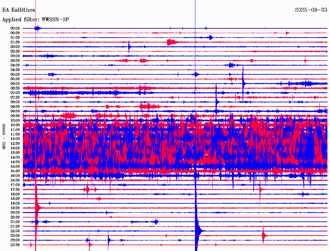The height and width of the screenshot is (251, 330).
Task: Select the 22:00 time label
Action: click(15, 231)
